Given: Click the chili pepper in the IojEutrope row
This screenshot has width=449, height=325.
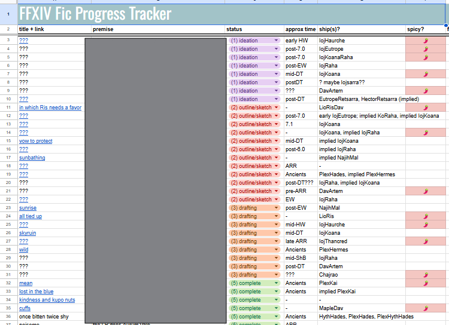Looking at the screenshot, I should tap(426, 49).
